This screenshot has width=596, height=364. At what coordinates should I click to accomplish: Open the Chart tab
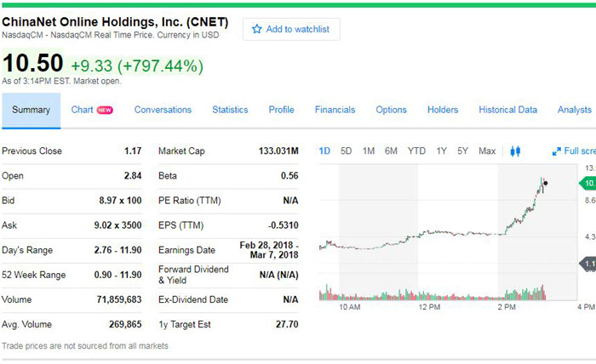[82, 110]
